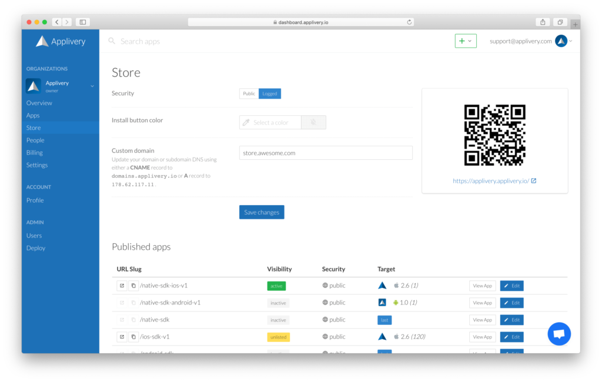Open Billing in the sidebar

(x=35, y=152)
